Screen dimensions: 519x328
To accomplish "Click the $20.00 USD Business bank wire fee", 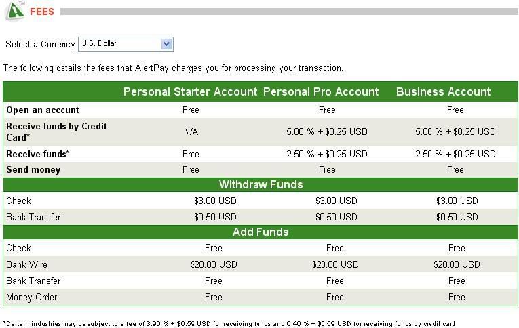I will coord(457,264).
